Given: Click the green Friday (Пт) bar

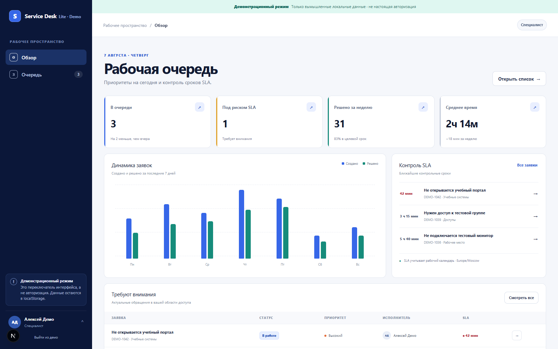Looking at the screenshot, I should click(x=286, y=233).
